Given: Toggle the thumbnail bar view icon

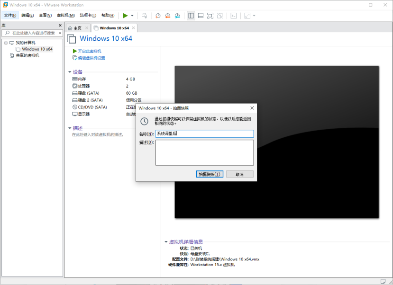Looking at the screenshot, I should [201, 16].
